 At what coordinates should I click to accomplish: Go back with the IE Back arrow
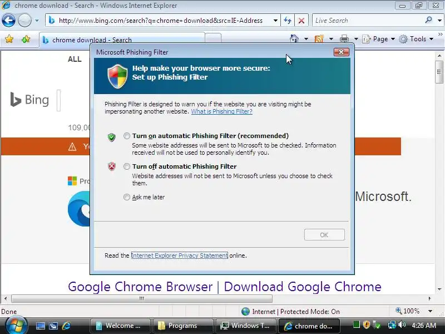coord(8,21)
